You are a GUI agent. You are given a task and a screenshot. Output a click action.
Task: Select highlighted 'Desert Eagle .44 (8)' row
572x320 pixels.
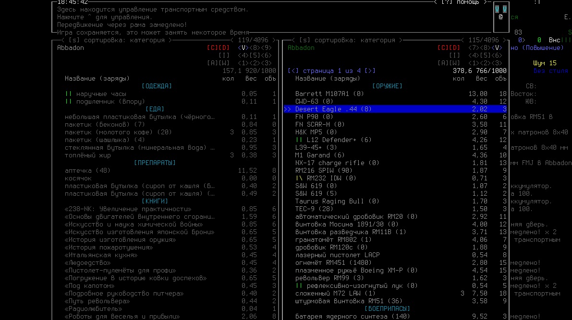[396, 109]
